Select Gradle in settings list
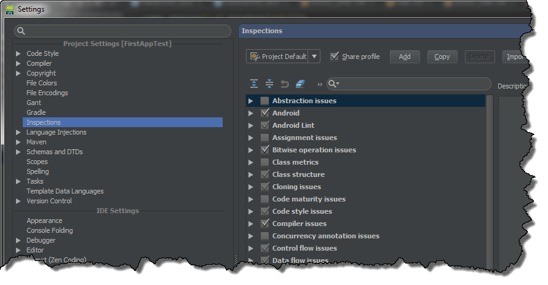 tap(36, 112)
